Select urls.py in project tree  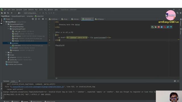coord(16,39)
